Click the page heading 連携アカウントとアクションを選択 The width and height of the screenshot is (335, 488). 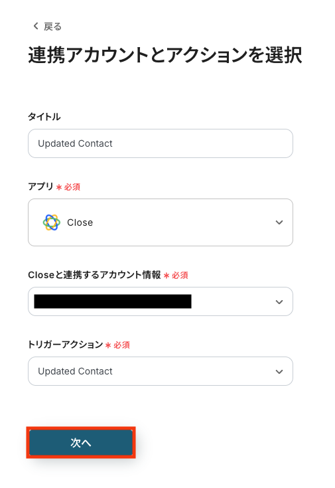(165, 55)
